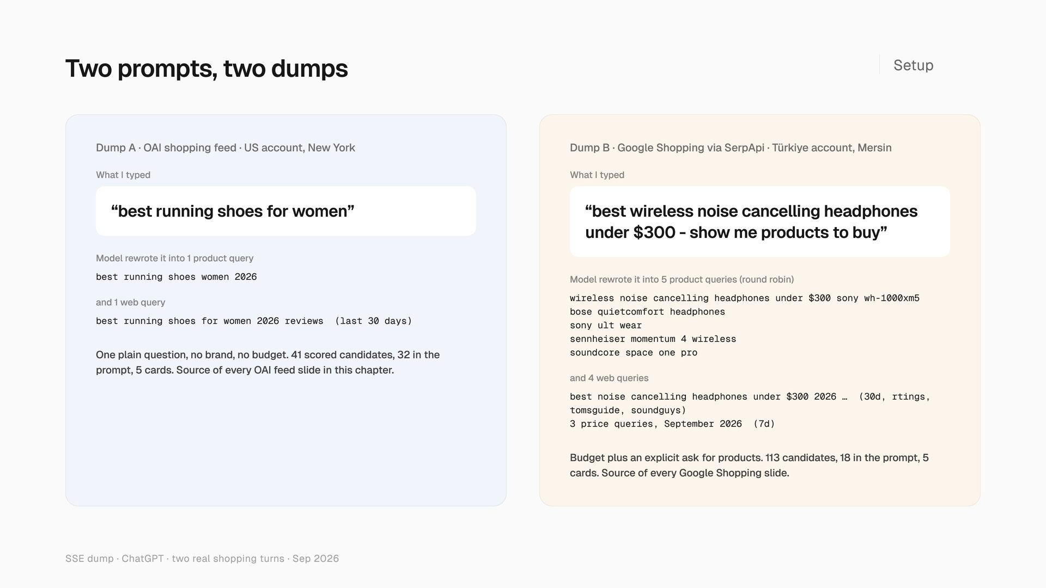The height and width of the screenshot is (588, 1046).
Task: Click the 'sennheiser momentum 4 wireless' query
Action: coord(653,339)
